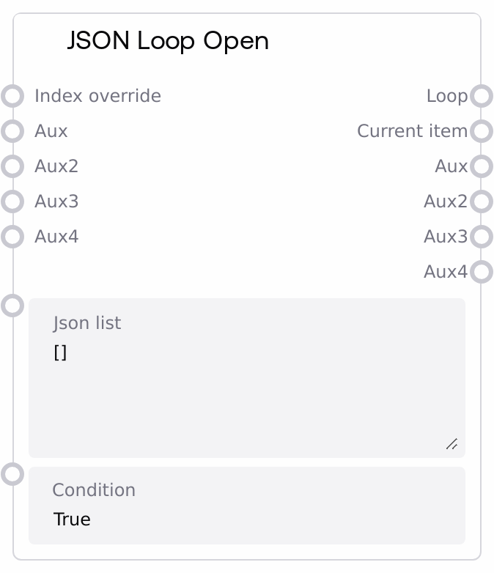
Task: Click the Aux input socket
Action: coord(12,131)
